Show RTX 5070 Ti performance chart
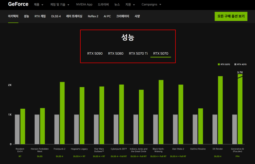Screen dimensions: 255x164 coord(138,53)
